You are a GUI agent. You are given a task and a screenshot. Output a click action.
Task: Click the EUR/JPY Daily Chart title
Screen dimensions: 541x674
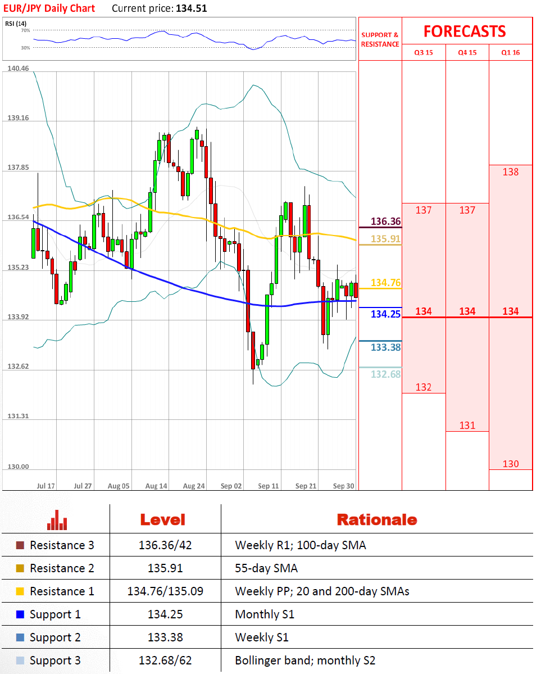pos(49,8)
